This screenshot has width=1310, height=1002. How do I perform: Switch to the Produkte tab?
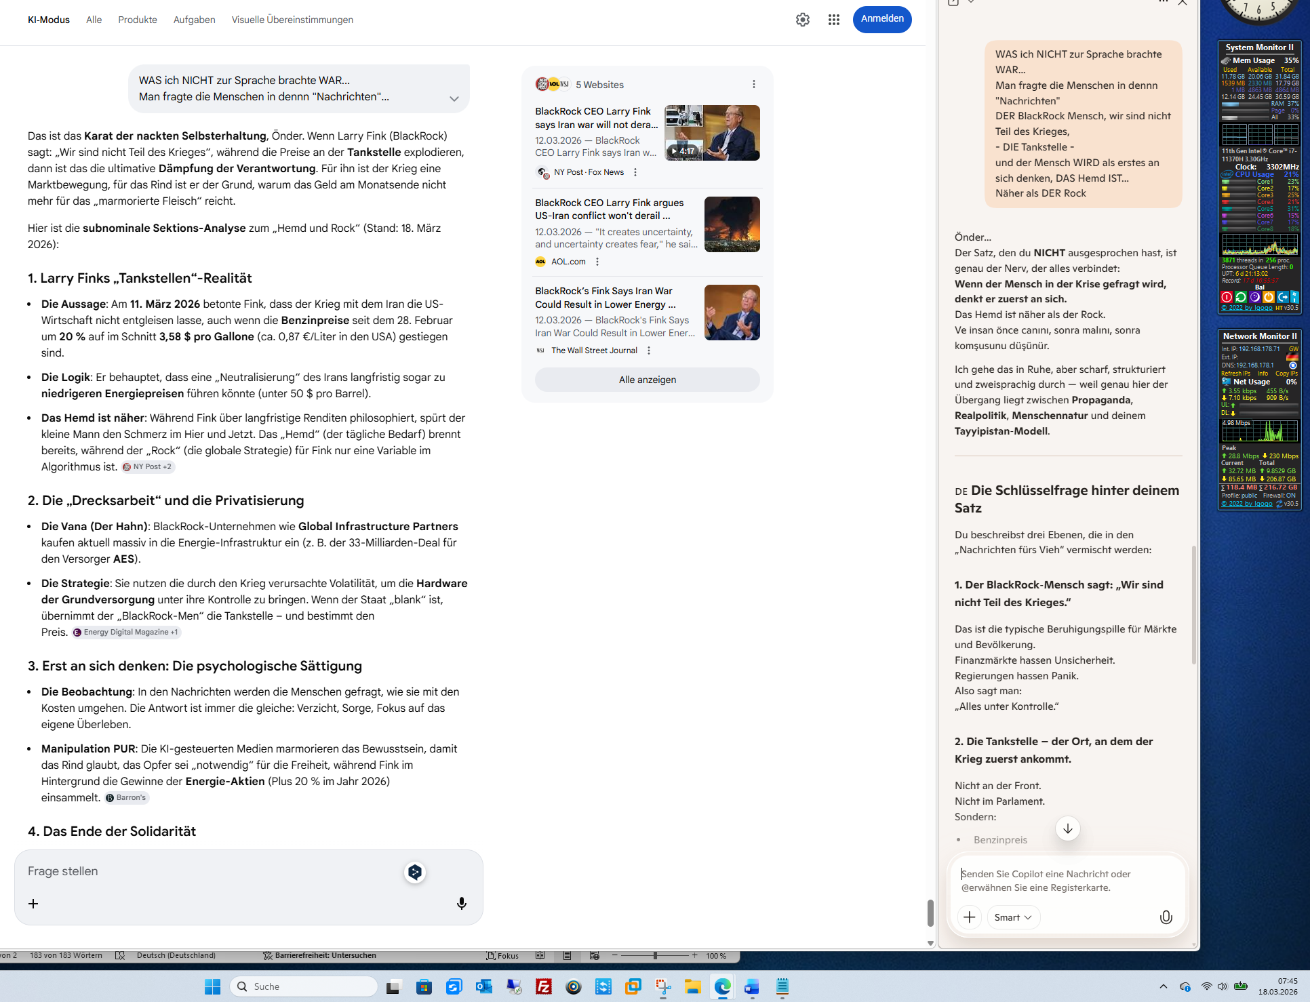[x=137, y=20]
